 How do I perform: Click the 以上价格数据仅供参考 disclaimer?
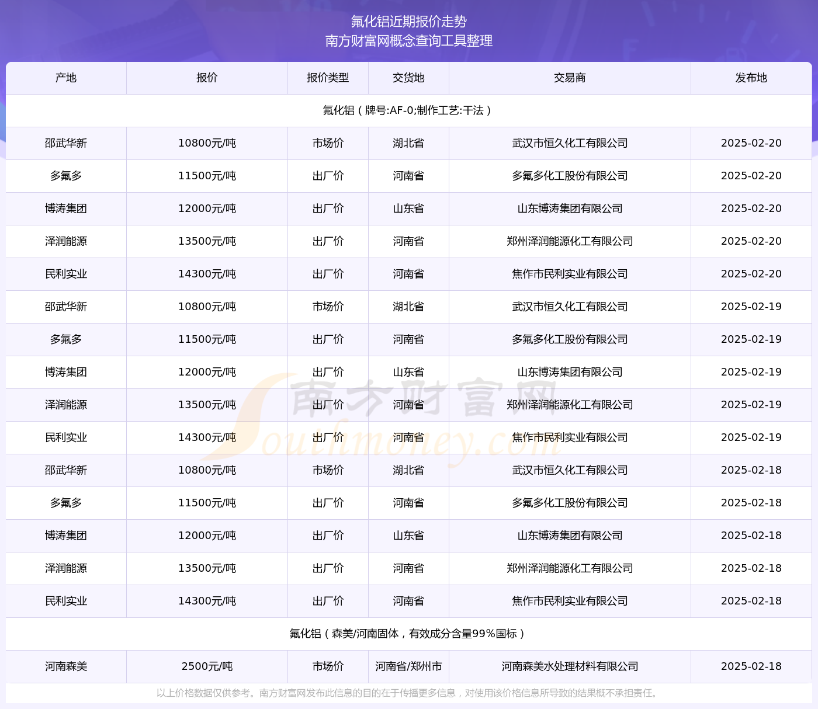pyautogui.click(x=409, y=693)
